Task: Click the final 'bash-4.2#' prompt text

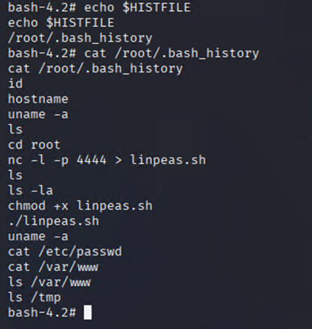Action: (42, 313)
